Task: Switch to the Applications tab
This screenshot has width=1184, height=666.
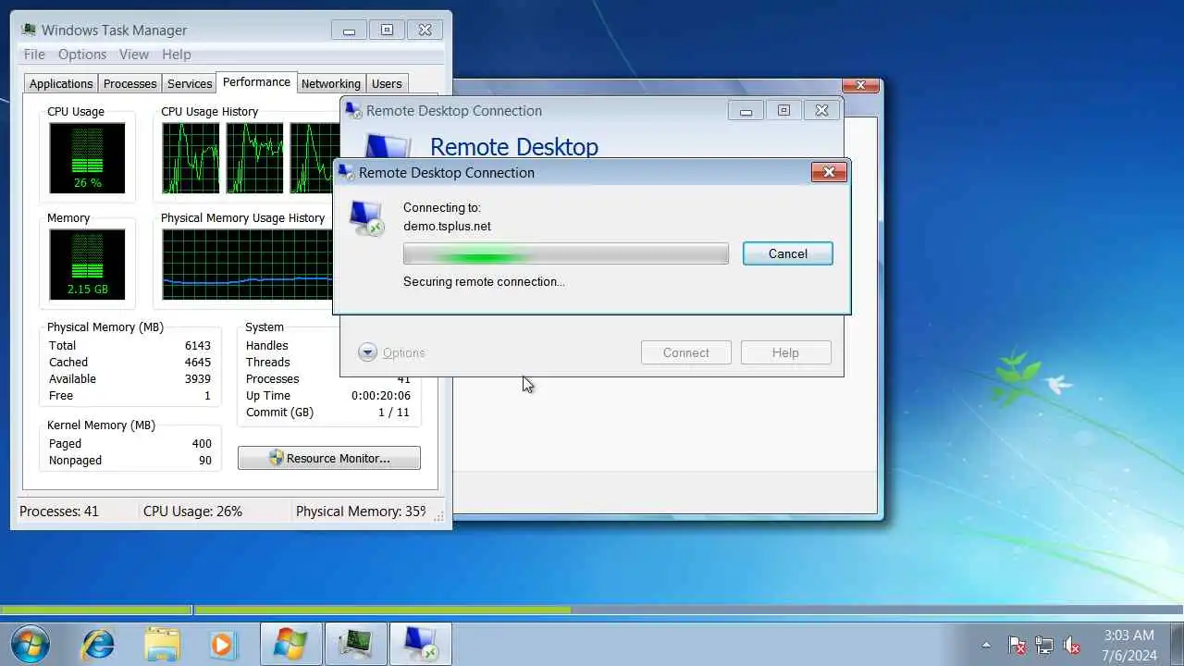Action: coord(61,83)
